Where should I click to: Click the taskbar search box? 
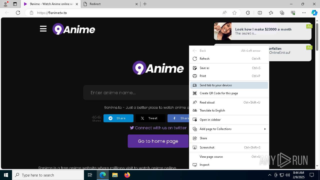(x=48, y=175)
